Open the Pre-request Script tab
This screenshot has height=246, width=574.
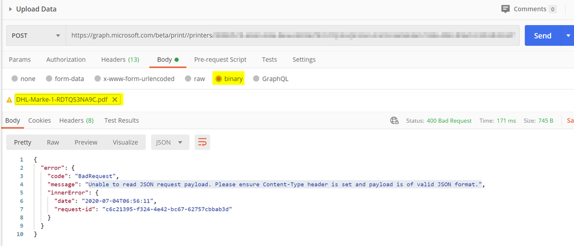click(x=220, y=60)
